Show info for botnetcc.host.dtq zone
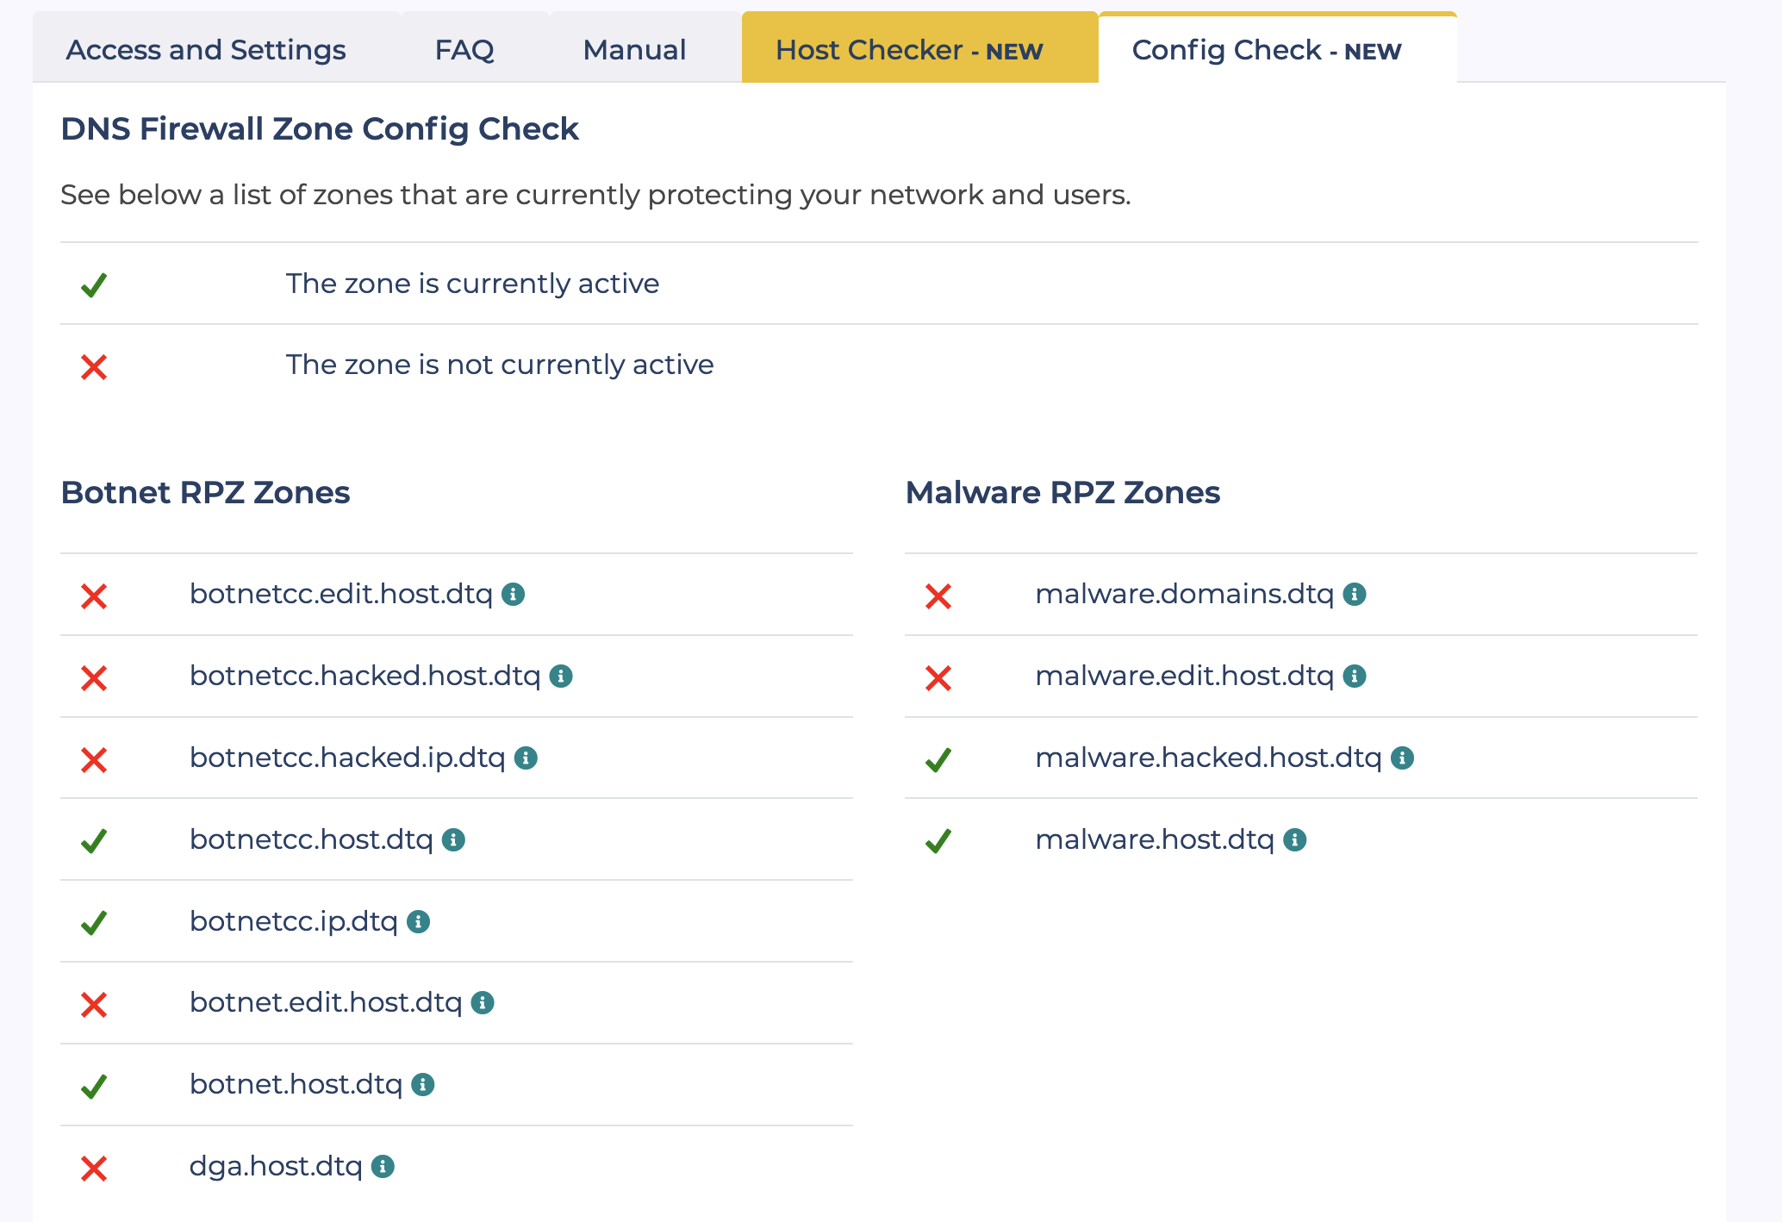The image size is (1782, 1222). tap(453, 840)
